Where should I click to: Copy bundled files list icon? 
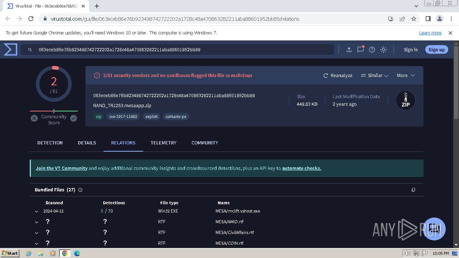click(x=413, y=190)
